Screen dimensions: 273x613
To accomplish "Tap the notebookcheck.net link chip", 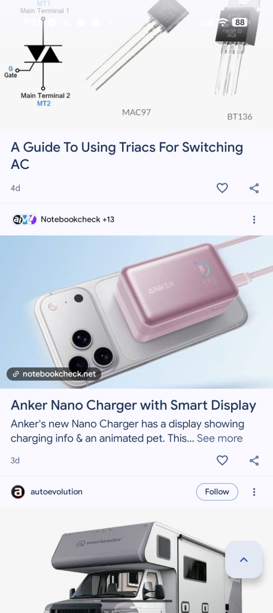I will 54,374.
